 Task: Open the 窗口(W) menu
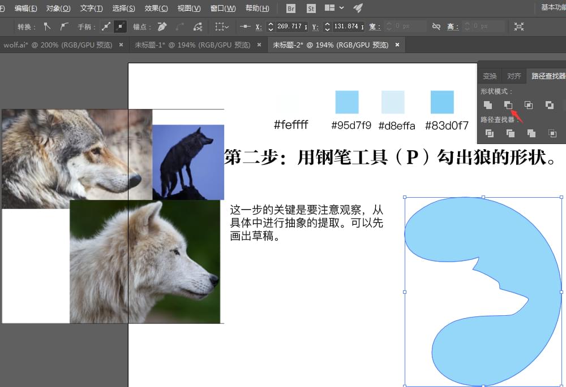tap(223, 8)
